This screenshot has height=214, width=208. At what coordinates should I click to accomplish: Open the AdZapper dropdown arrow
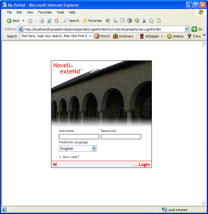click(162, 36)
